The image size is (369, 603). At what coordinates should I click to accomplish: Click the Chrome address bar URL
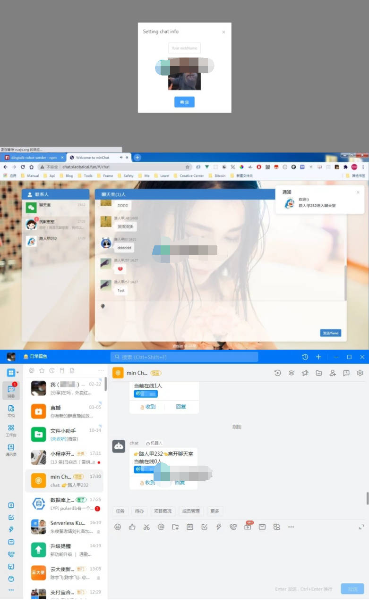pos(86,167)
